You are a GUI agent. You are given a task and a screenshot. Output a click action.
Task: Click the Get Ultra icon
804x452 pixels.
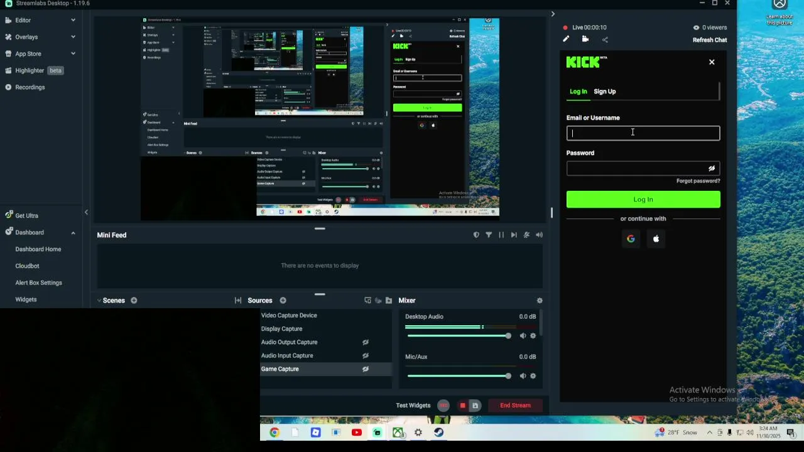click(x=9, y=215)
